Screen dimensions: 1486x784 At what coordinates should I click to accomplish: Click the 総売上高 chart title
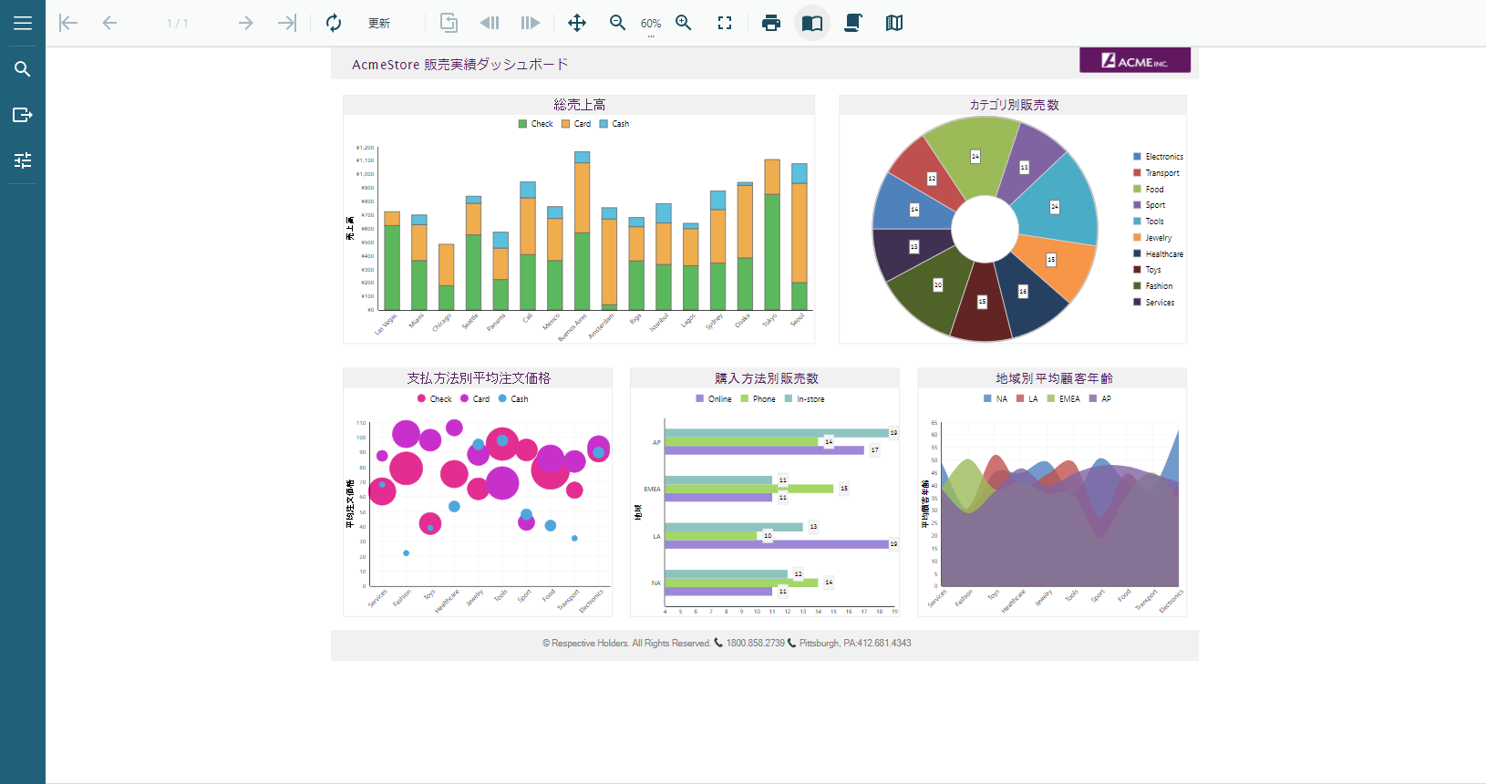point(579,105)
